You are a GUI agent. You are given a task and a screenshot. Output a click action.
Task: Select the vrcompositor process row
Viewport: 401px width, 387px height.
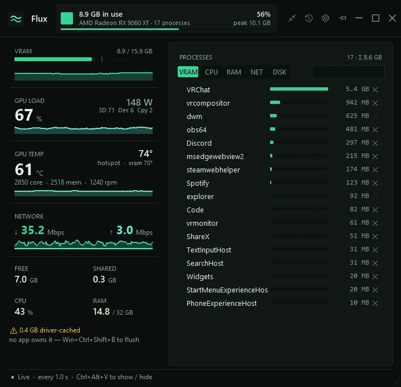tap(281, 103)
